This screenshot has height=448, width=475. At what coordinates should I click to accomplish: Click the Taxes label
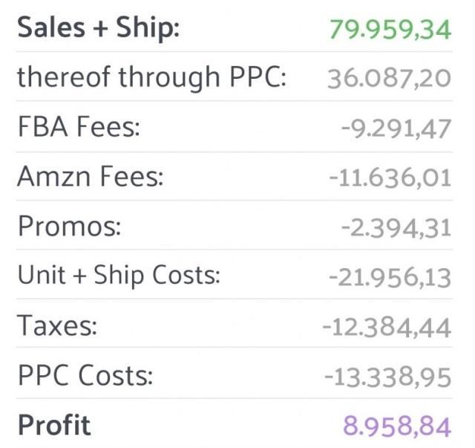[57, 325]
